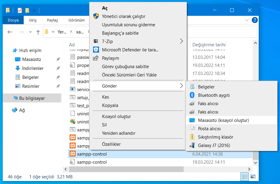Click the horizontal scrollbar right arrow
Image resolution: width=280 pixels, height=184 pixels.
[249, 169]
